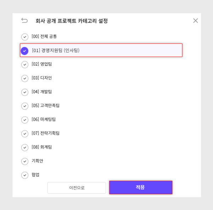Screen dimensions: 213x210
Task: Click the 이전으로 button
Action: tap(77, 188)
